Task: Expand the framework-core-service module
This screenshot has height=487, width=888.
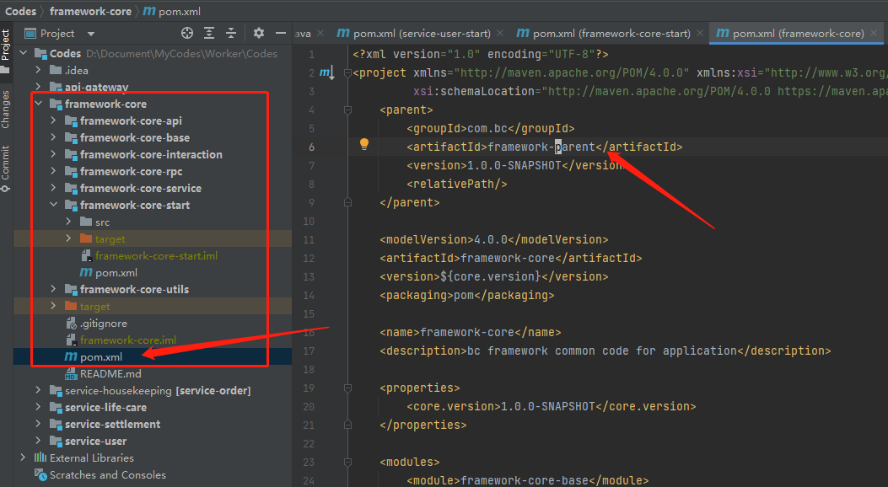Action: click(x=53, y=188)
